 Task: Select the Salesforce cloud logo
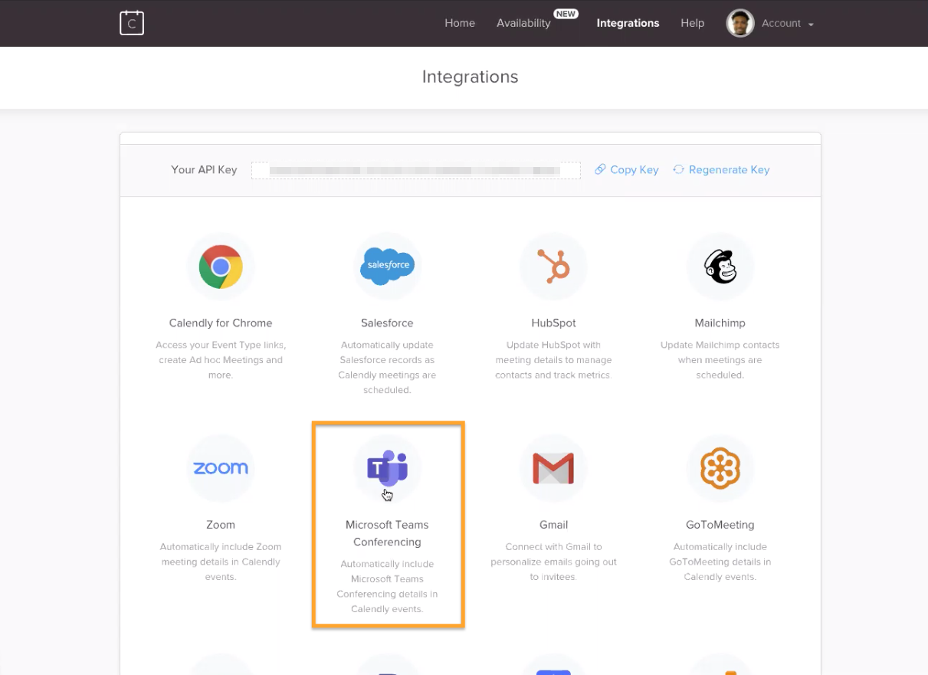[387, 267]
